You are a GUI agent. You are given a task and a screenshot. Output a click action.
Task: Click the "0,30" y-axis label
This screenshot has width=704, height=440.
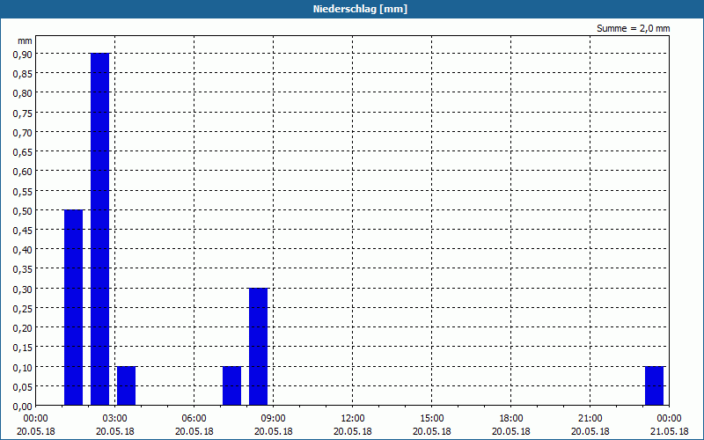[x=23, y=289]
